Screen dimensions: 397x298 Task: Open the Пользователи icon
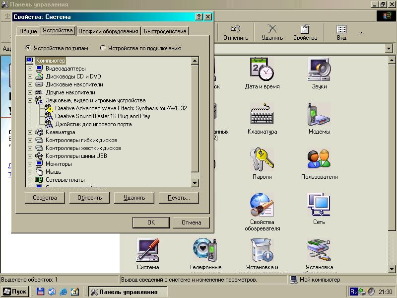[319, 164]
